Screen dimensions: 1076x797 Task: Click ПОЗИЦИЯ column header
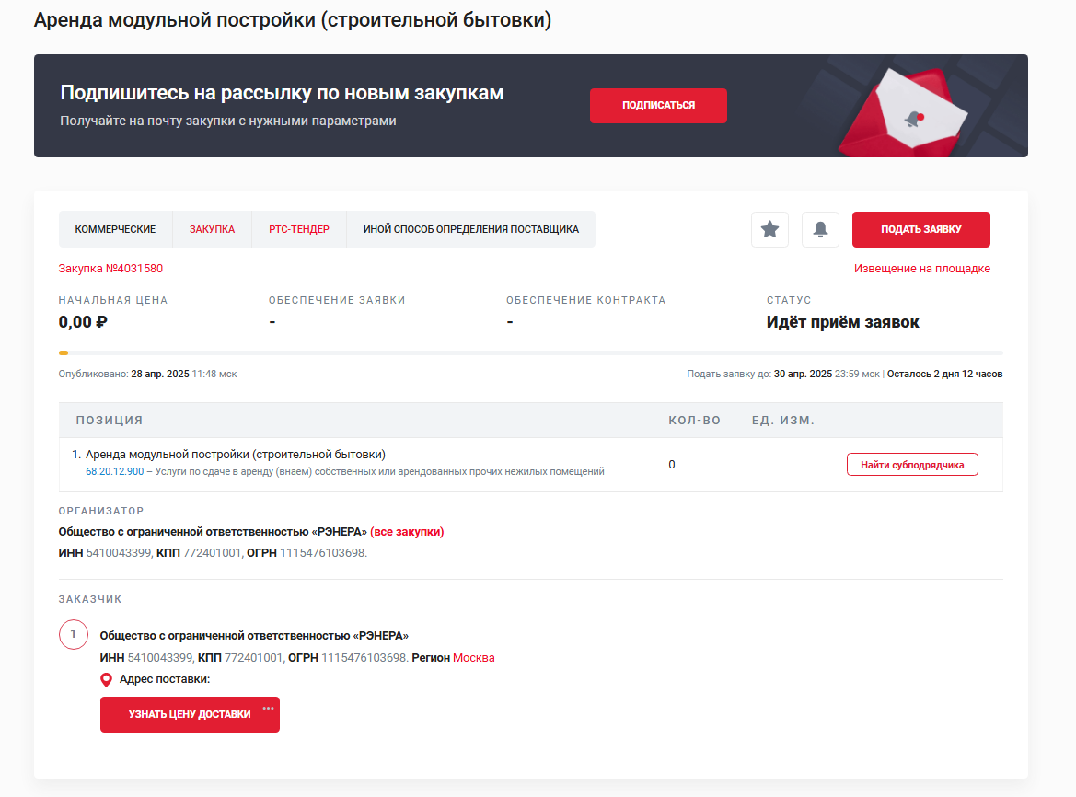click(110, 420)
